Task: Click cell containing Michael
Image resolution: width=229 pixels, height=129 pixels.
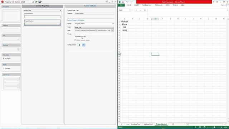Action: pos(125,21)
